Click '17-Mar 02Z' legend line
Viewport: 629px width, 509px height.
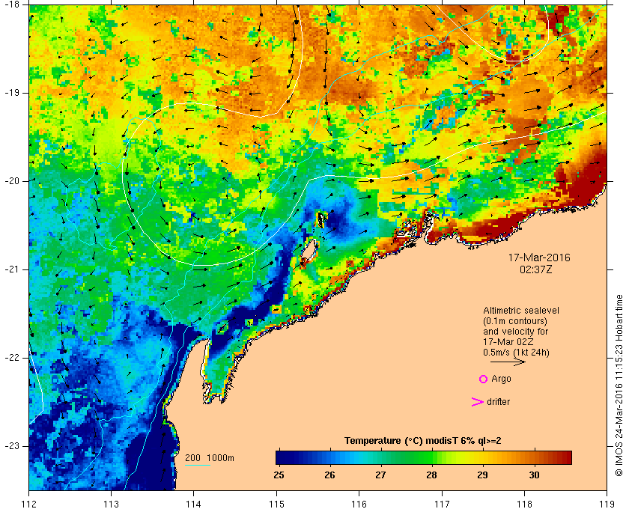coord(508,342)
